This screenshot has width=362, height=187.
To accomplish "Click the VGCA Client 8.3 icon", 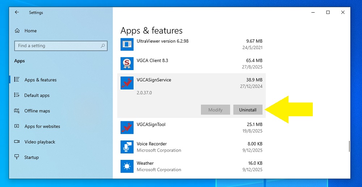I will (127, 64).
